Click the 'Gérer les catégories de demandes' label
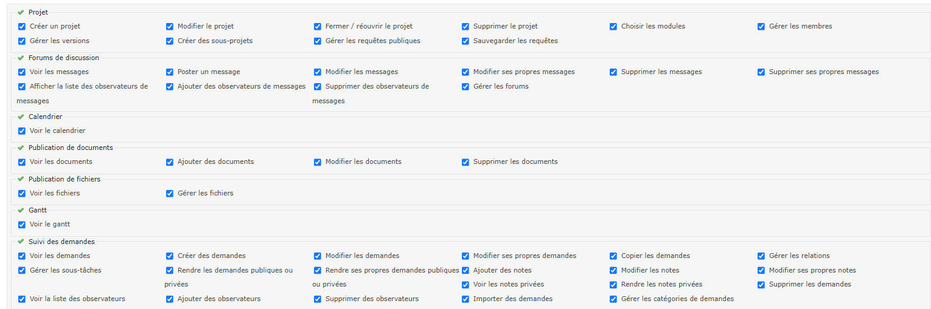Screen dimensions: 931x309 677,299
